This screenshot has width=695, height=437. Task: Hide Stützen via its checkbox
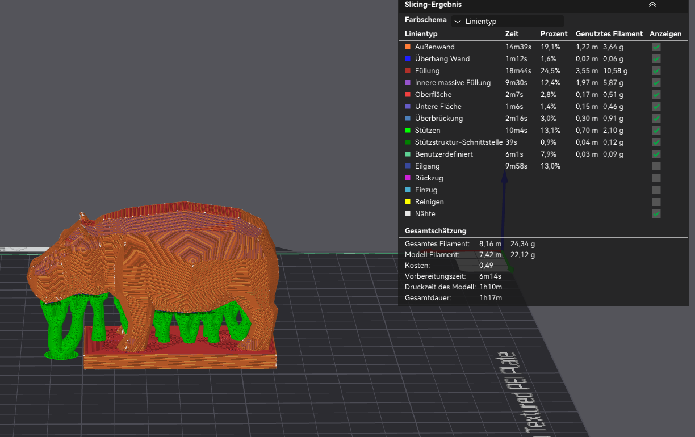[656, 131]
